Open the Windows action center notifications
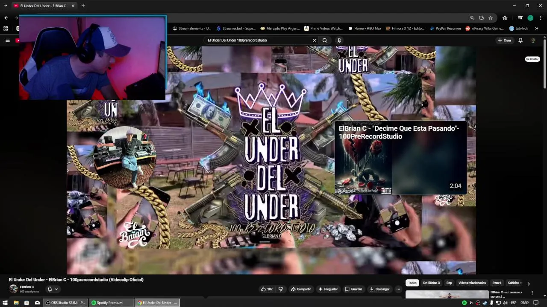The height and width of the screenshot is (307, 547). click(536, 303)
